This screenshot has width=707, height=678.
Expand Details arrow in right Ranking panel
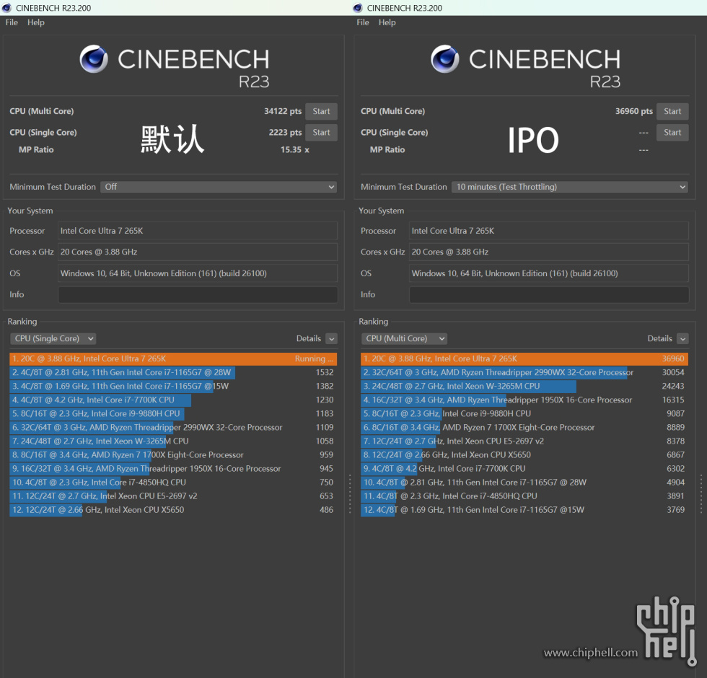(683, 338)
